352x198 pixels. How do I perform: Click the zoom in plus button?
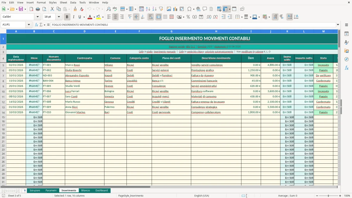click(340, 196)
